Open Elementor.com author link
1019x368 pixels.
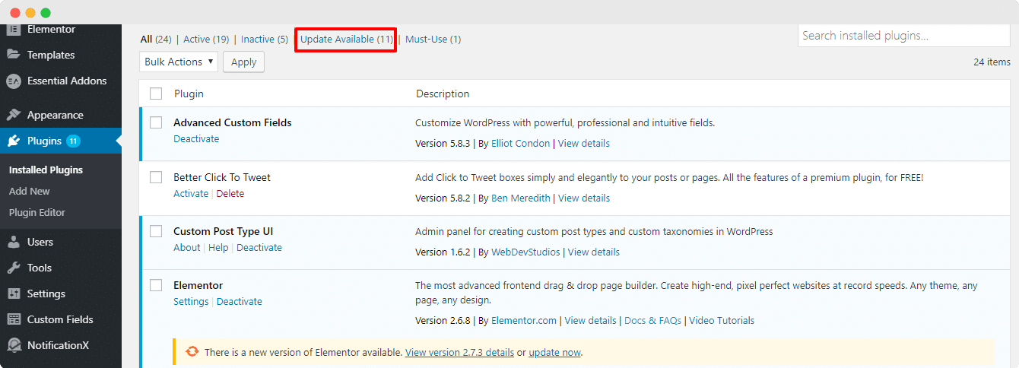524,321
